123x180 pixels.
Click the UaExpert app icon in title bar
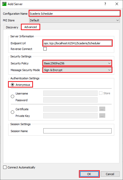[x=4, y=4]
